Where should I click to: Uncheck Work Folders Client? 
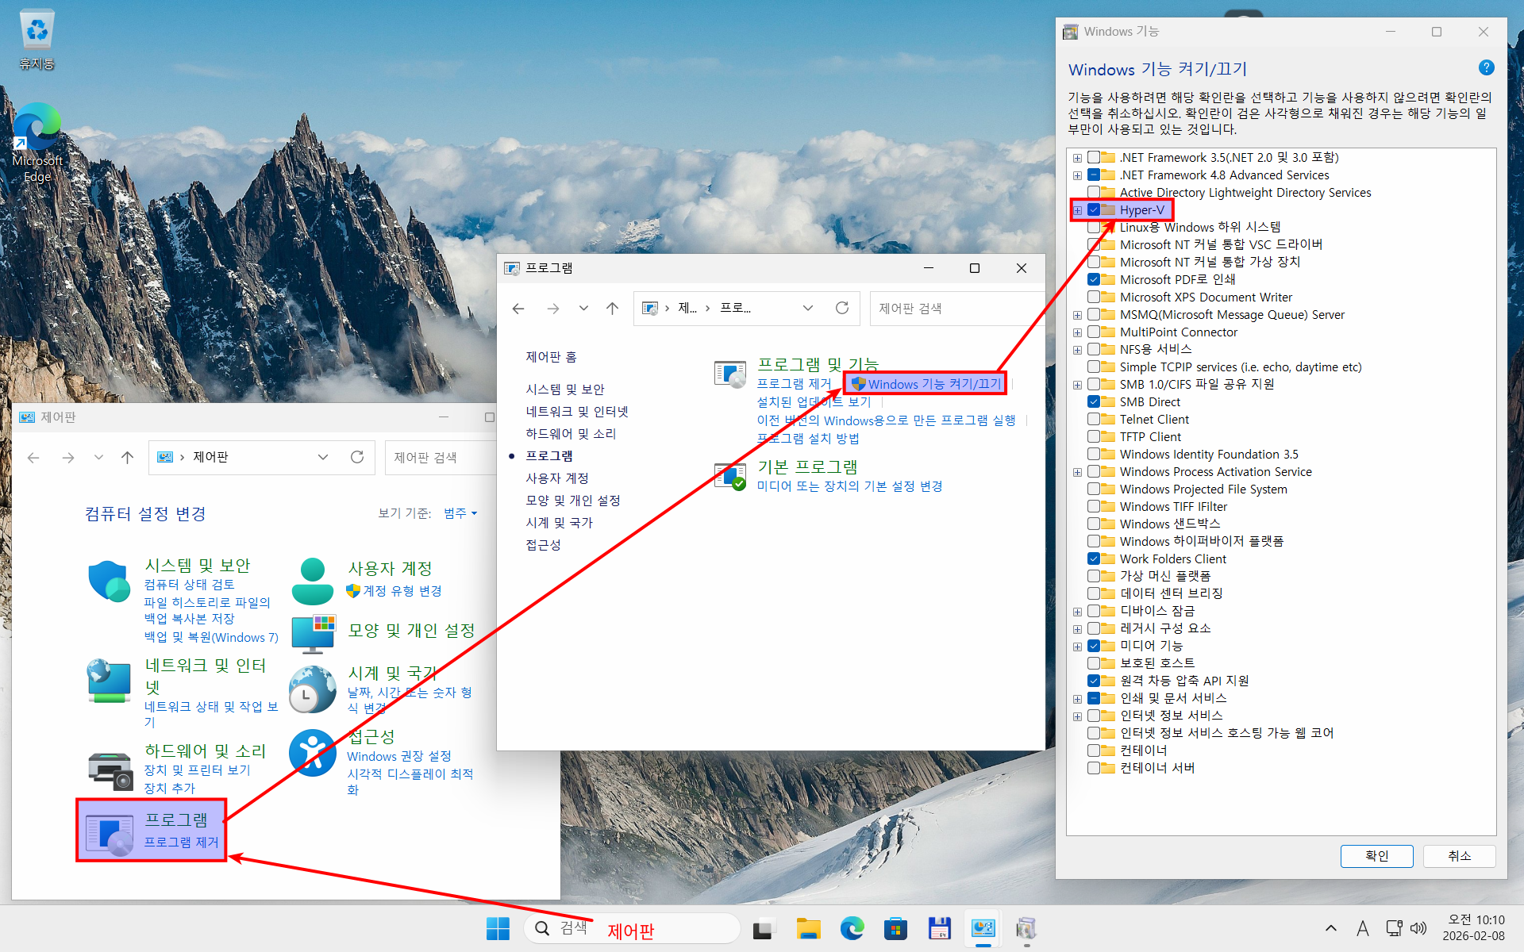click(1094, 559)
